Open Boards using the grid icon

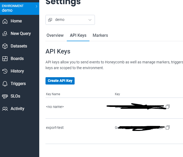click(5, 59)
